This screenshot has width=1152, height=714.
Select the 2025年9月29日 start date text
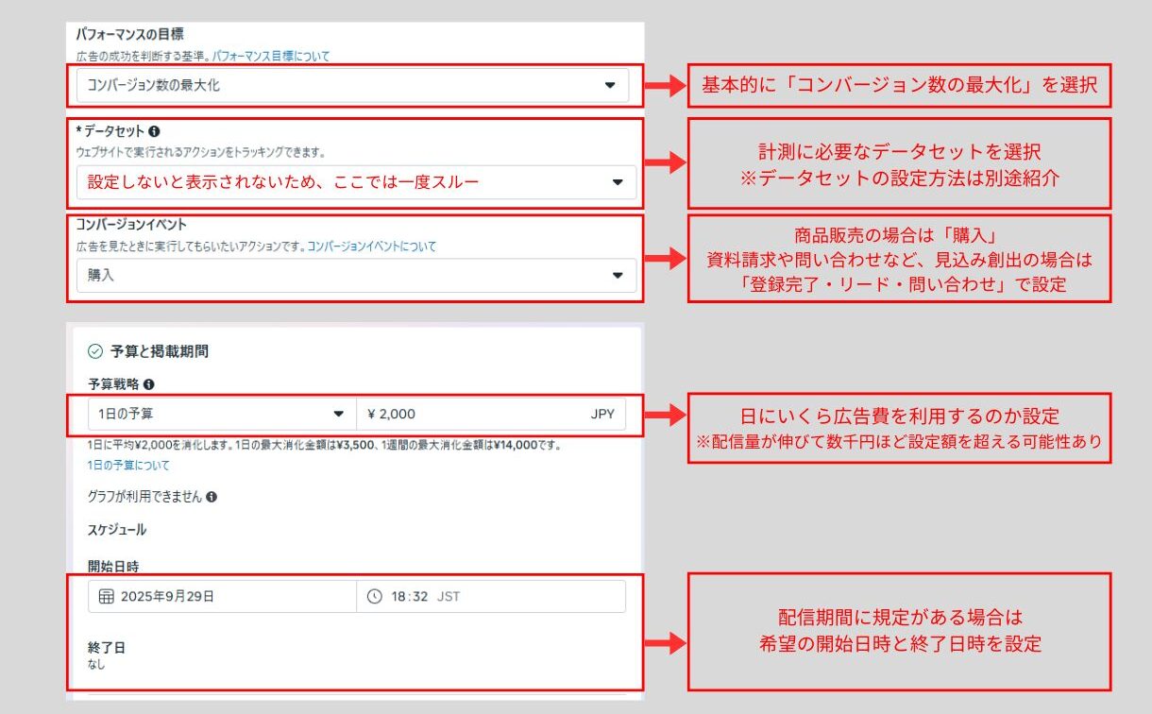pos(168,597)
